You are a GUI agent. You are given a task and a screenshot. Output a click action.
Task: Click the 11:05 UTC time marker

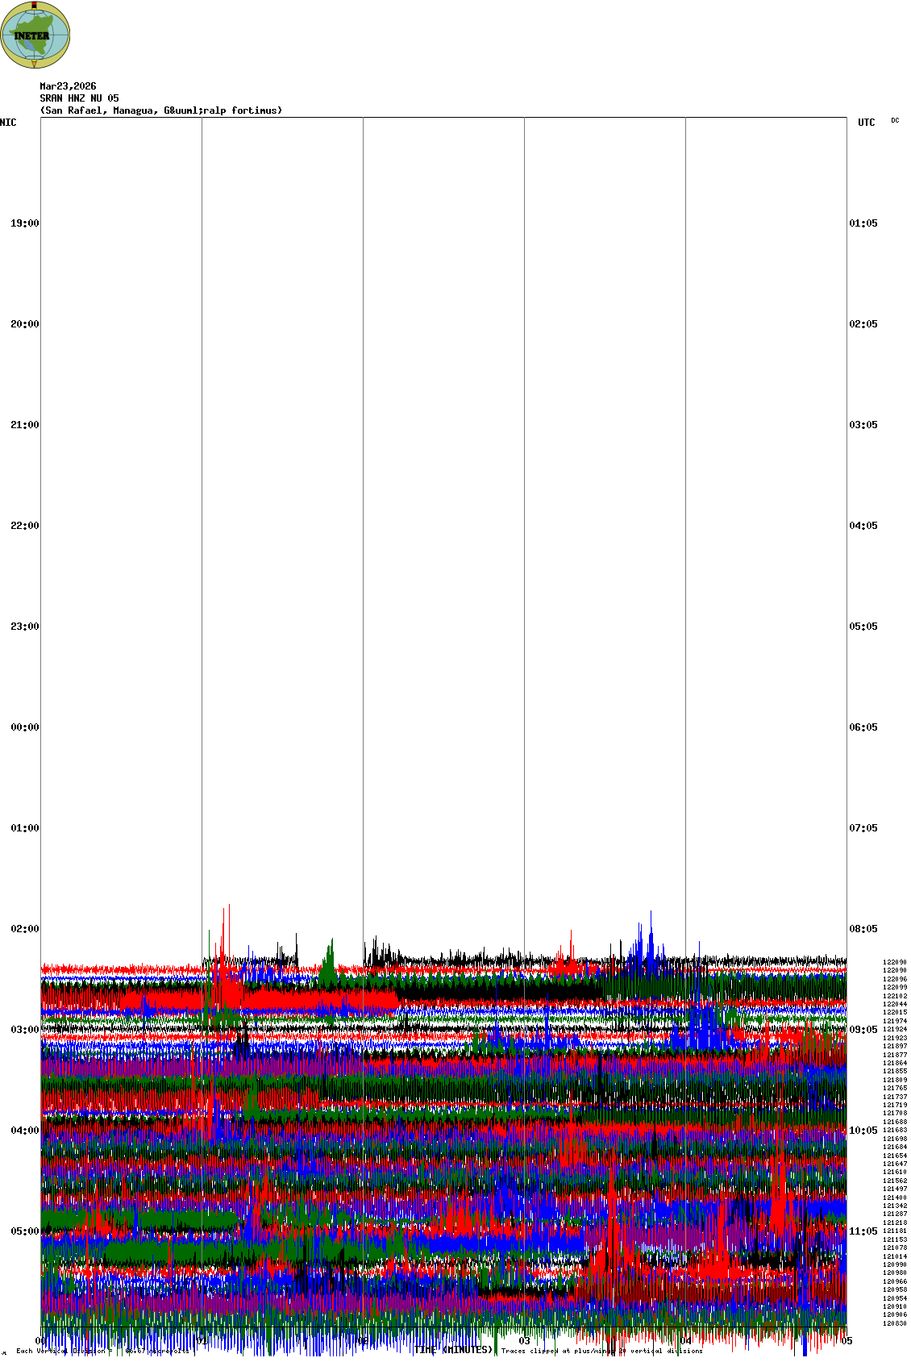[x=863, y=1231]
